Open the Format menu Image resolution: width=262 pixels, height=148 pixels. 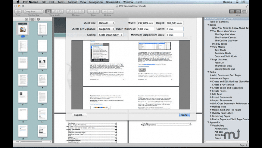[x=72, y=2]
